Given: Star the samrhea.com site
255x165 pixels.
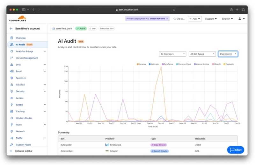Looking at the screenshot, I should (x=92, y=29).
